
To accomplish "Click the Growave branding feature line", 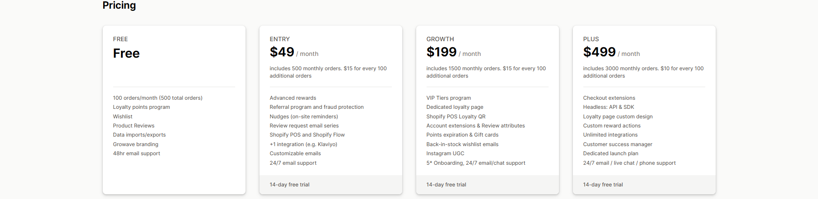I will pyautogui.click(x=135, y=144).
